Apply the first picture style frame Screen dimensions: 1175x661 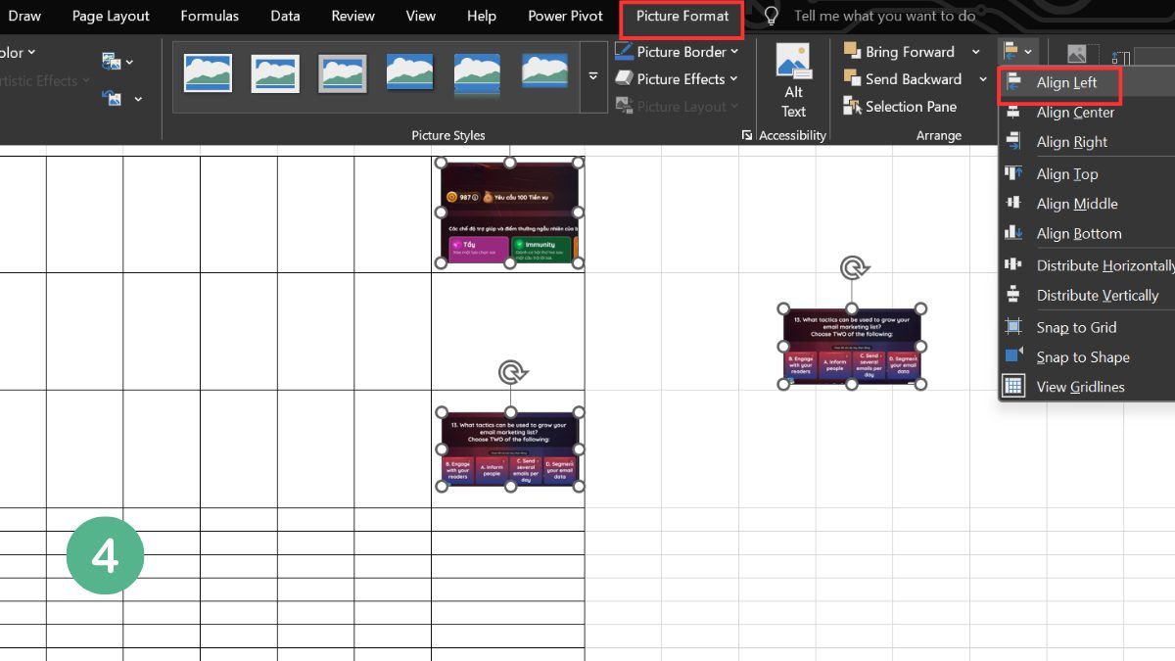point(207,71)
